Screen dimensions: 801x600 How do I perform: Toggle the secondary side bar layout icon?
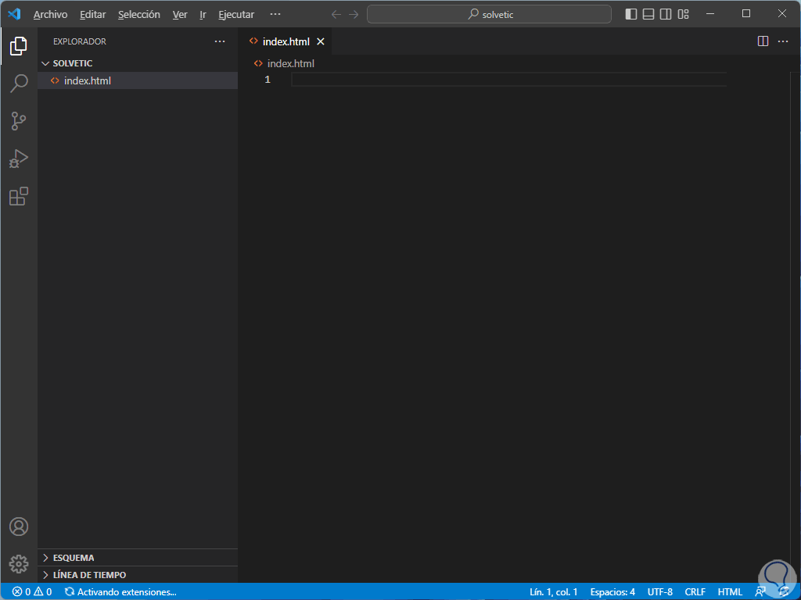[666, 14]
